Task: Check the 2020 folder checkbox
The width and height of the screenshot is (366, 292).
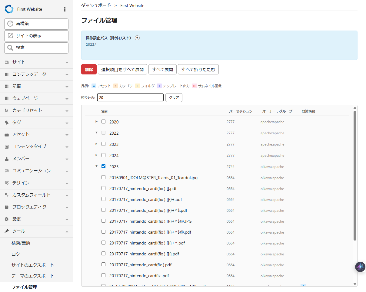Action: 104,122
